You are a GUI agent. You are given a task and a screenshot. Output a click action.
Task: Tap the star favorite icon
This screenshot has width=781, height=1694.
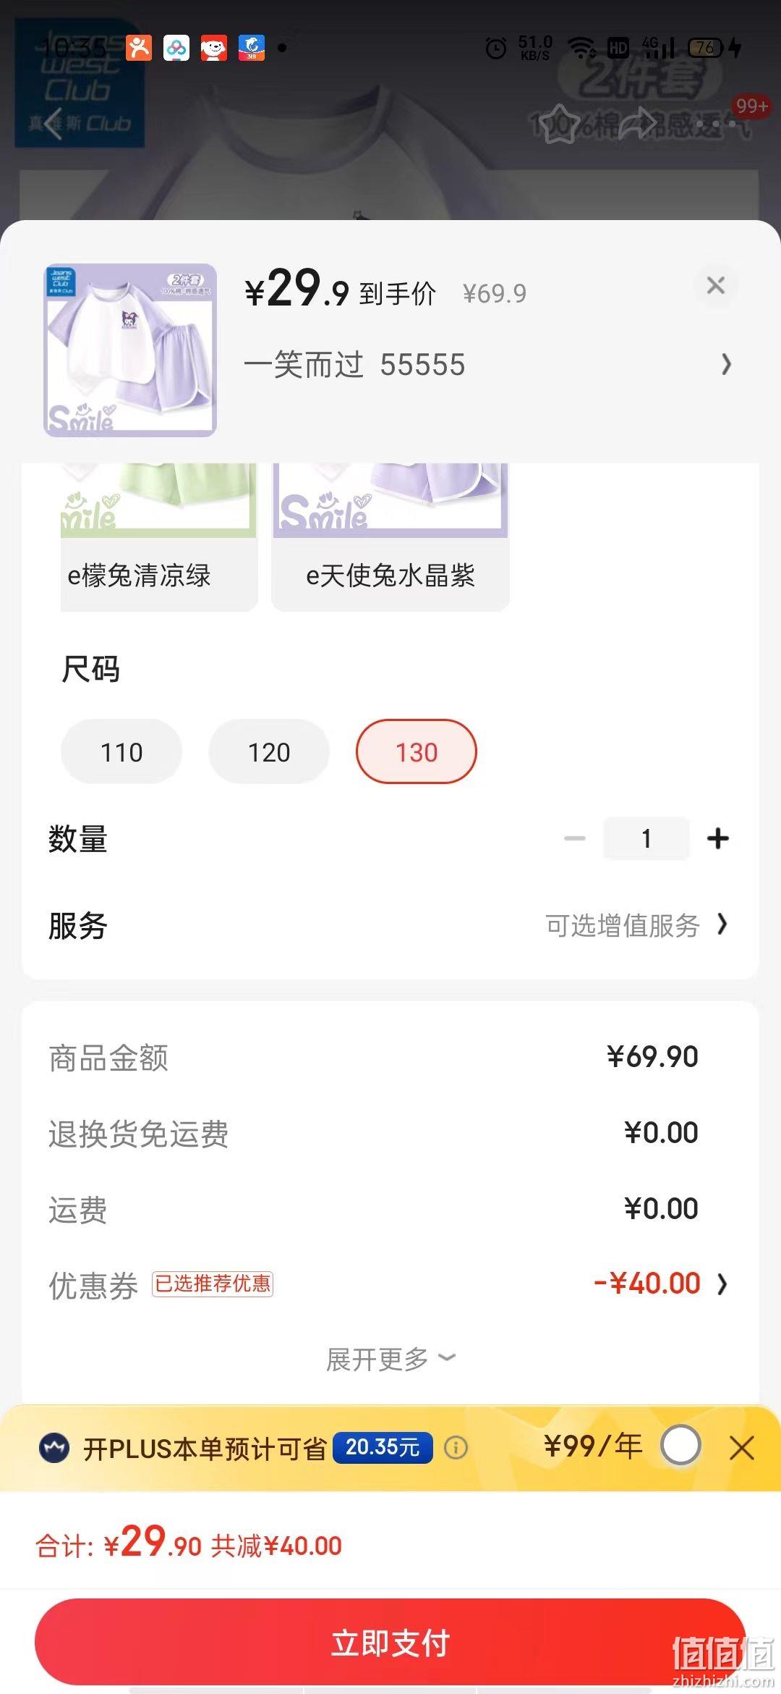(559, 123)
